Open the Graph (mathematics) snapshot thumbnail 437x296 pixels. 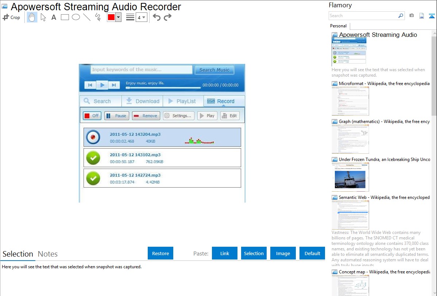click(350, 139)
